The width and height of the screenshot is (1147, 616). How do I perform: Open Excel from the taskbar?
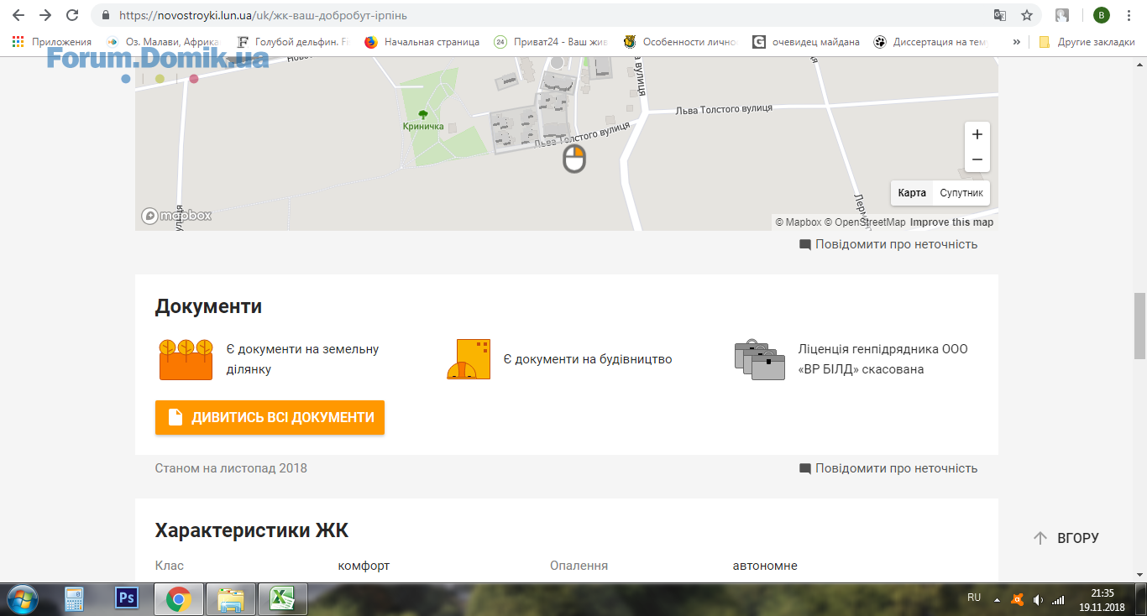coord(281,598)
